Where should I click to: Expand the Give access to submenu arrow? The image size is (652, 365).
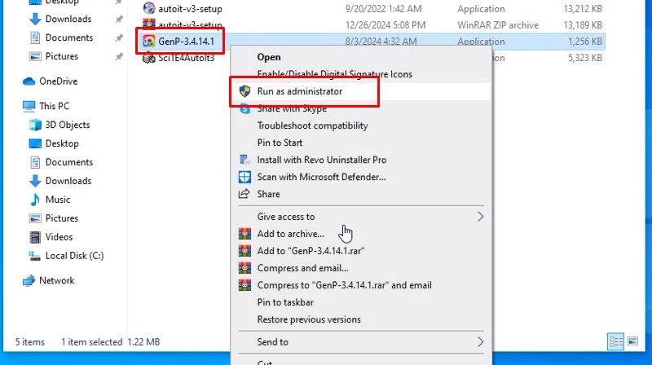[480, 217]
